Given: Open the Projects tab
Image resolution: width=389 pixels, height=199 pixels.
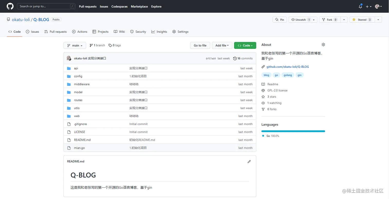Looking at the screenshot, I should 100,32.
